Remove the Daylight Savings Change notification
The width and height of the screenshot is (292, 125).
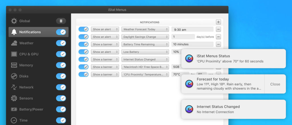click(218, 37)
